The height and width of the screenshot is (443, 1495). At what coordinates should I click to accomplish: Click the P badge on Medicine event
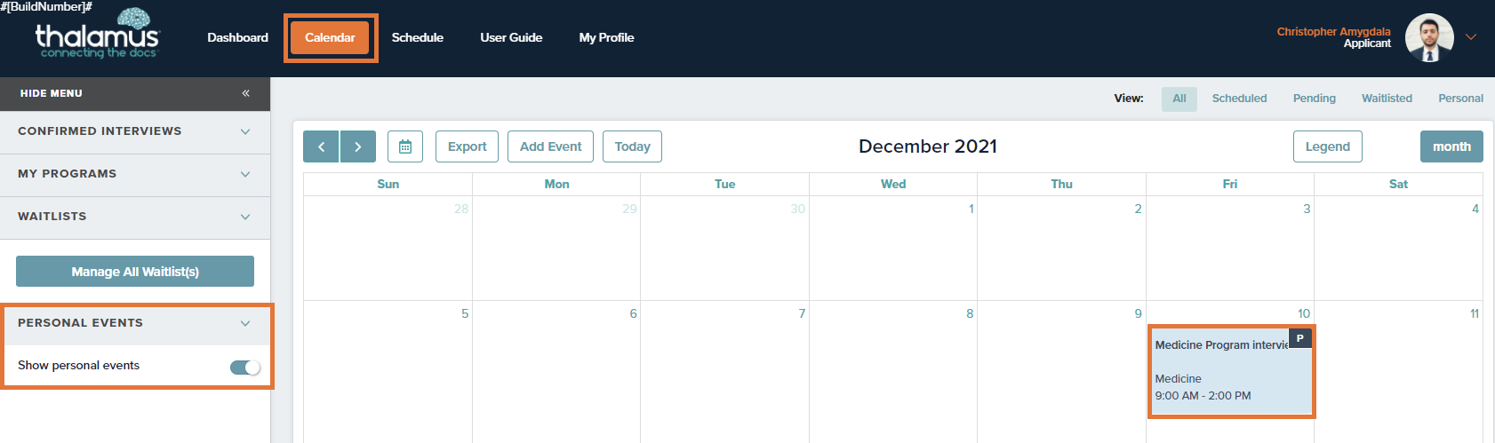pos(1299,338)
